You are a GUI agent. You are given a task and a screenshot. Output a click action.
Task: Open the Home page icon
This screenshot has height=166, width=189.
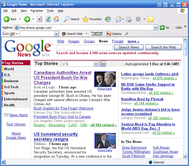point(56,19)
